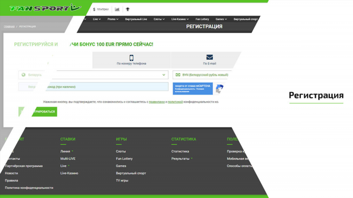Expand the Live-Казино menu
Viewport: 353px width, 198px height.
tap(180, 19)
